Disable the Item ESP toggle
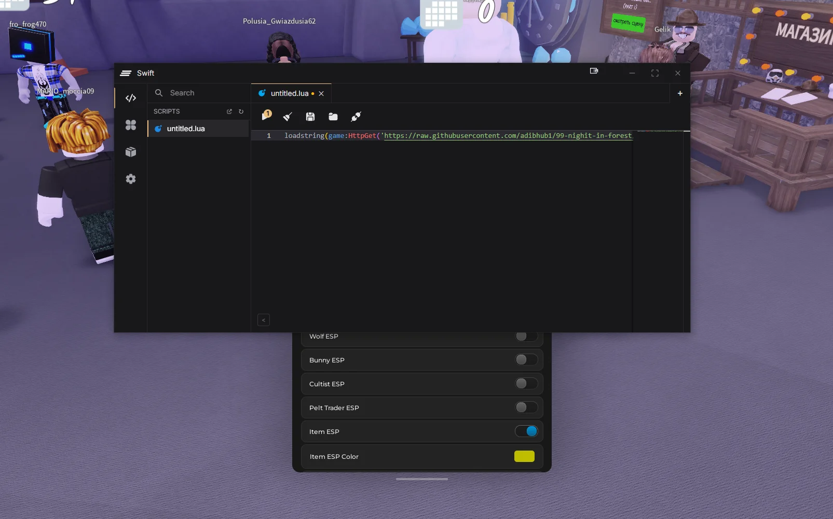Screen dimensions: 833x519 (x=526, y=431)
